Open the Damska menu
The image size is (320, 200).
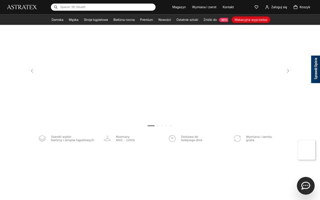(57, 20)
